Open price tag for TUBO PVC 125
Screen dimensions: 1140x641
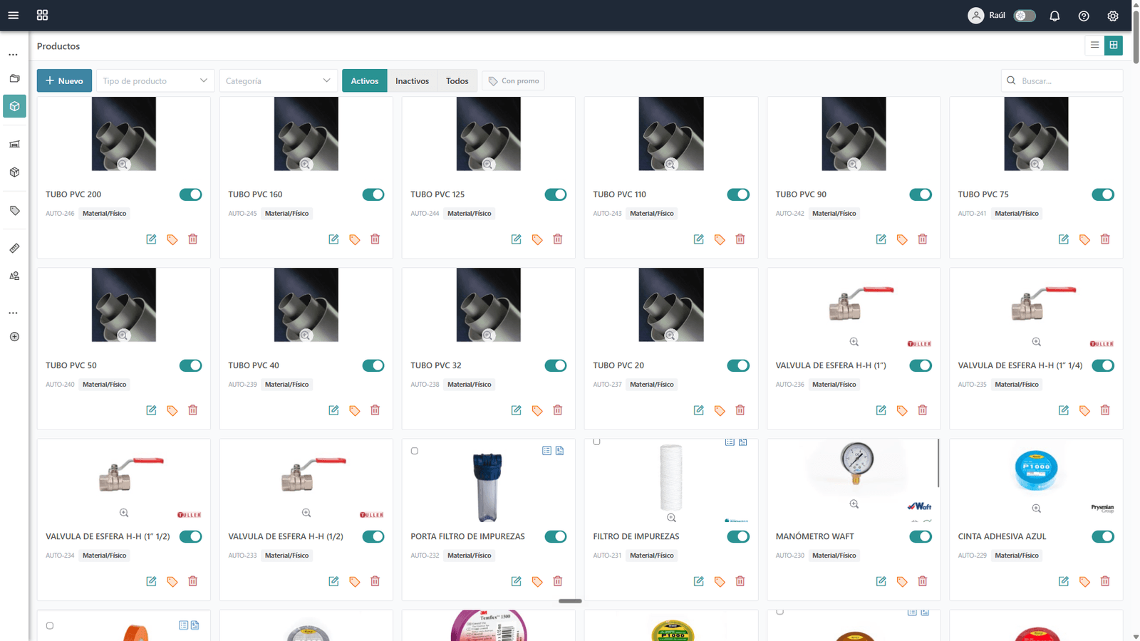point(537,239)
